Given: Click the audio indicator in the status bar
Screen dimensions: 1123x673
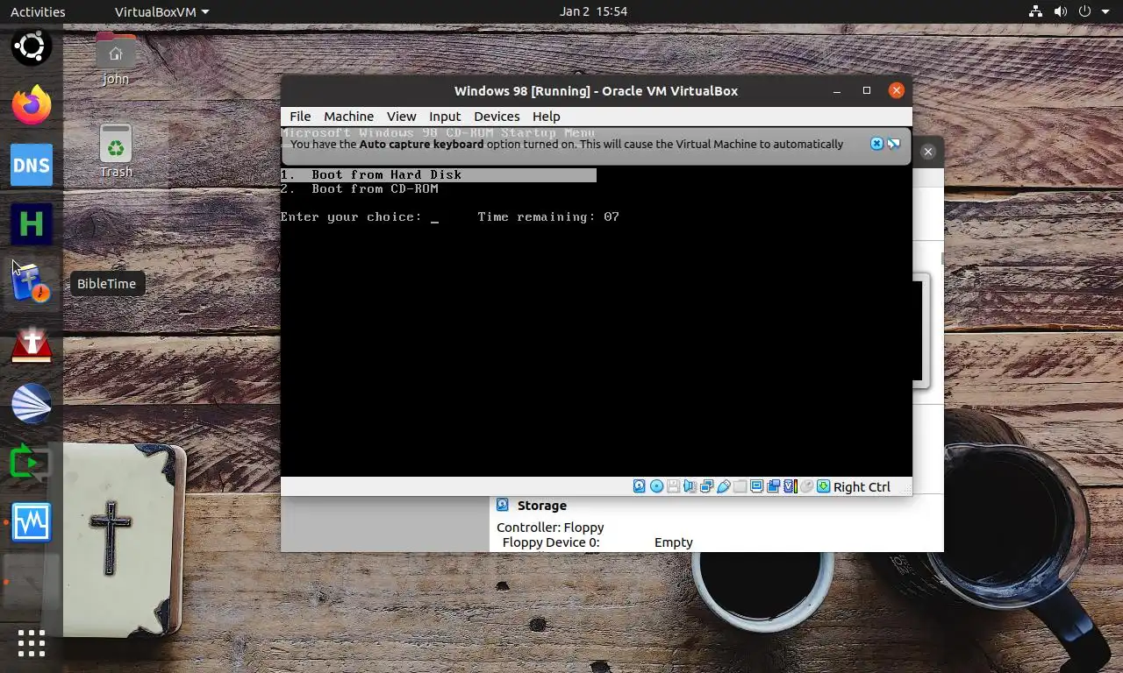Looking at the screenshot, I should 690,486.
